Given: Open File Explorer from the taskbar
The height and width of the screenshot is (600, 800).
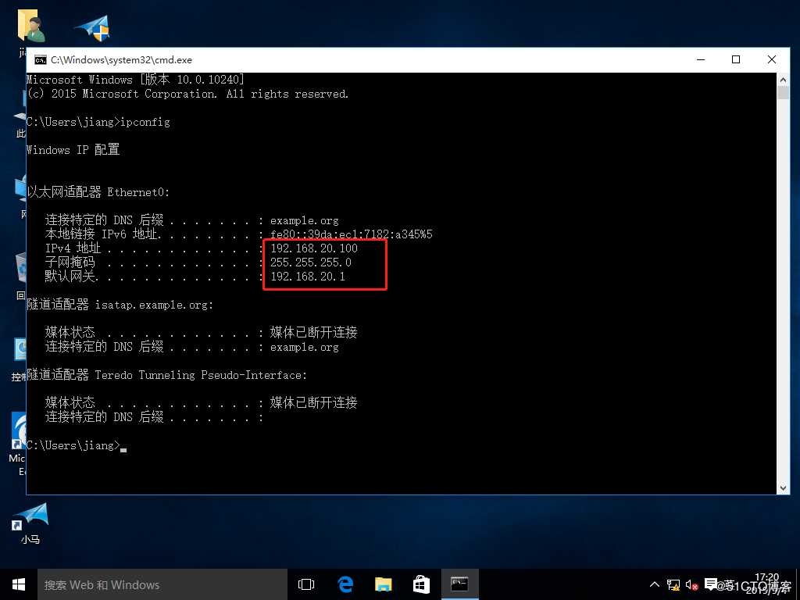Looking at the screenshot, I should (x=383, y=584).
